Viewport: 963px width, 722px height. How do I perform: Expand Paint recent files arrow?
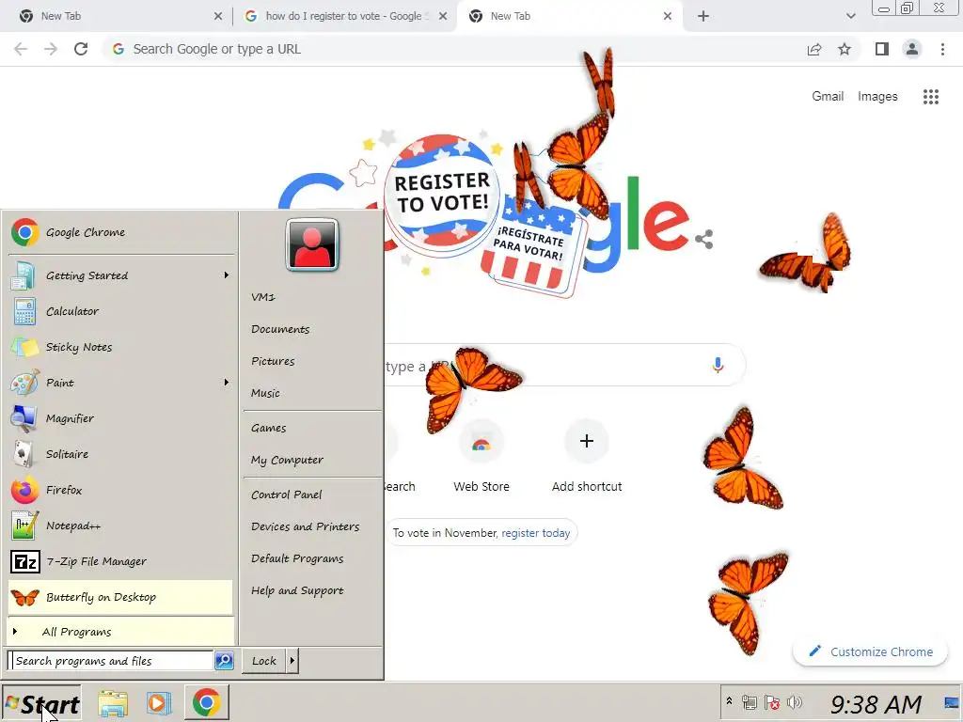pyautogui.click(x=226, y=383)
